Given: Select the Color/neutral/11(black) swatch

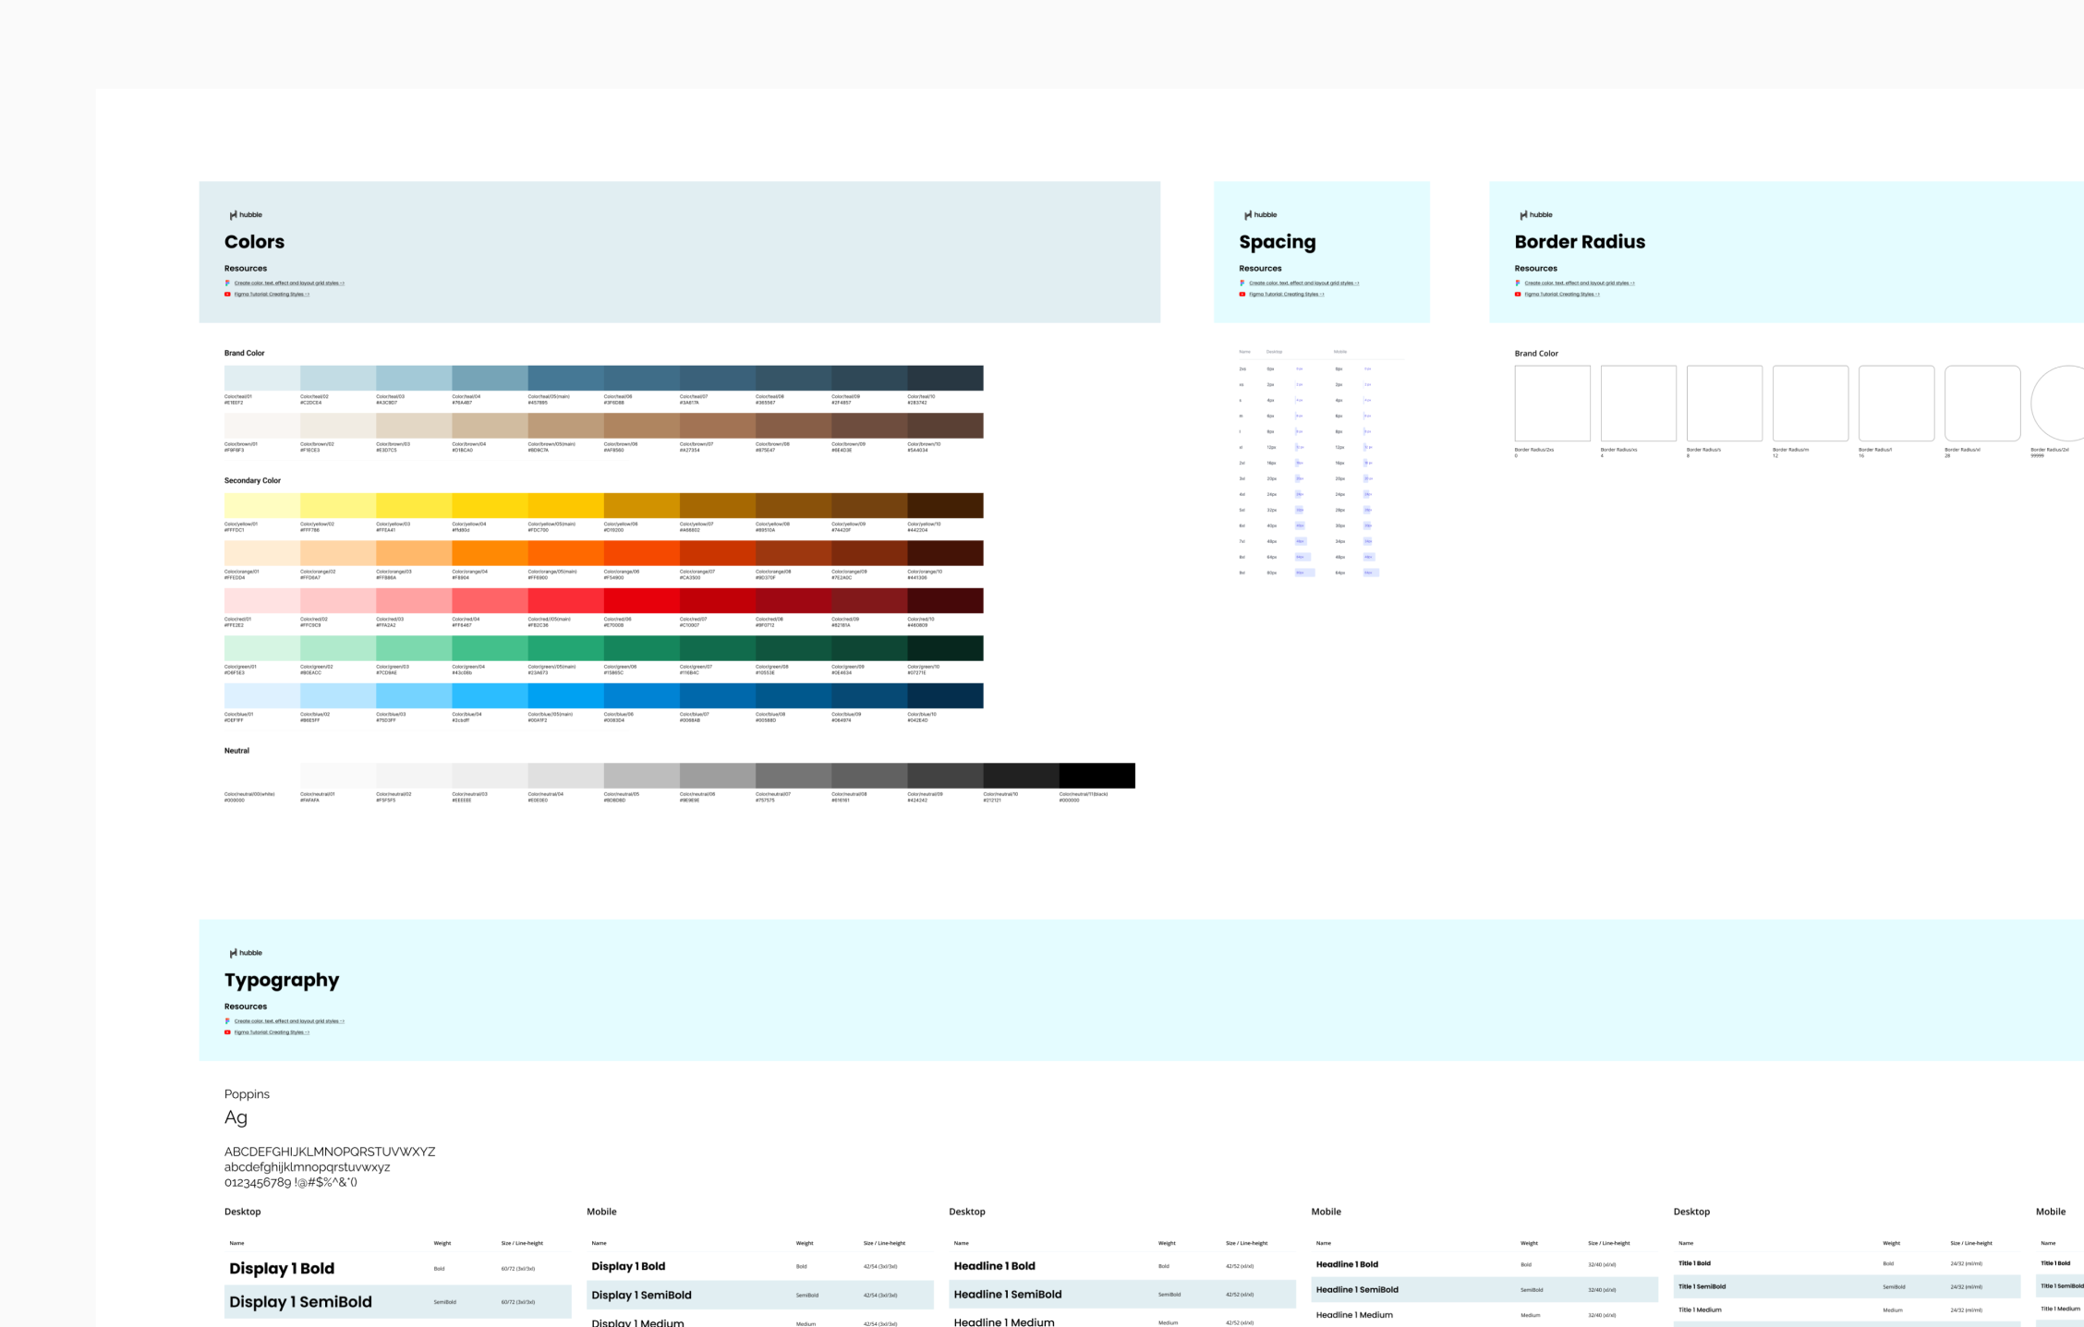Looking at the screenshot, I should point(1097,776).
